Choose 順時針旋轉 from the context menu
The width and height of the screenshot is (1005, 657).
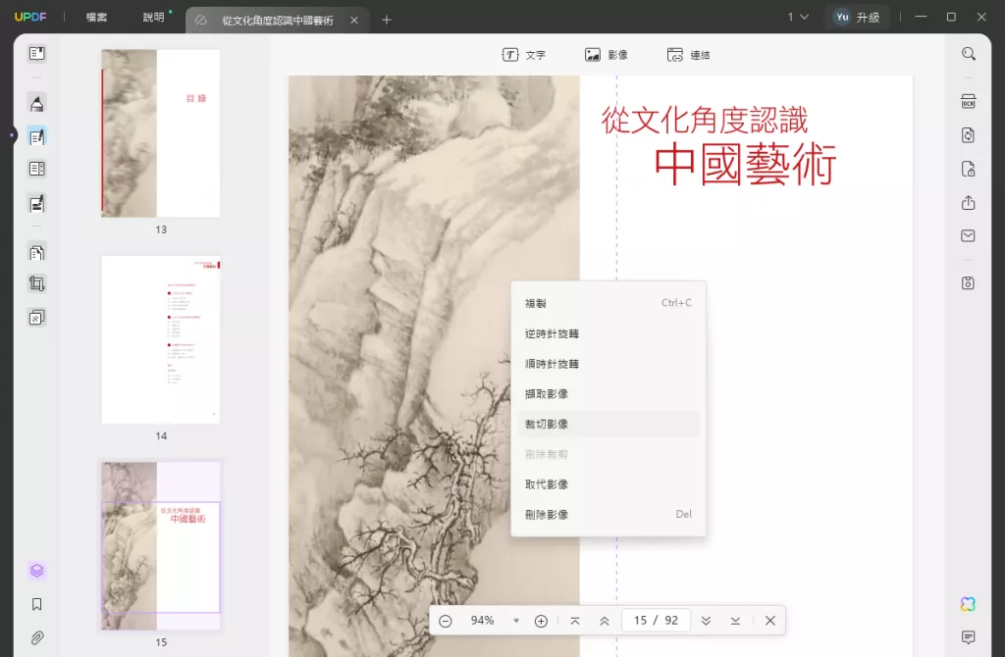pos(608,364)
